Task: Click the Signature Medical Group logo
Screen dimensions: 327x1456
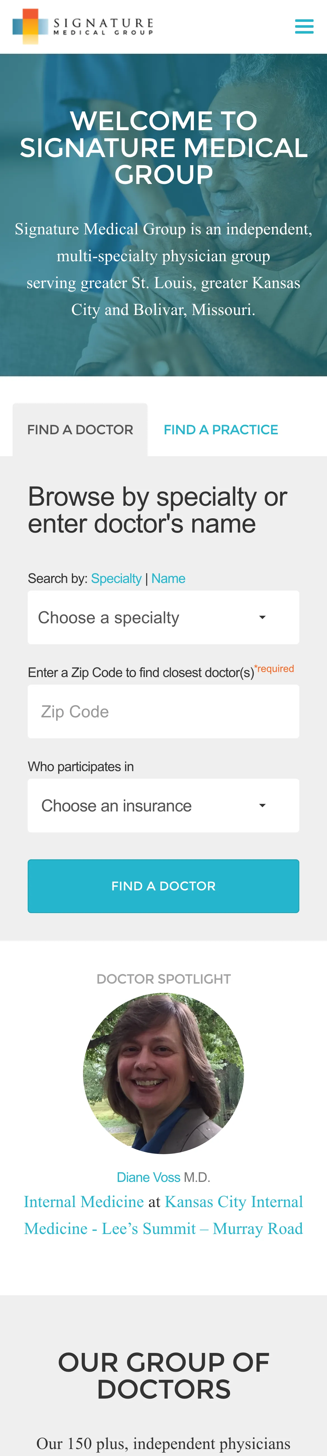Action: (83, 27)
